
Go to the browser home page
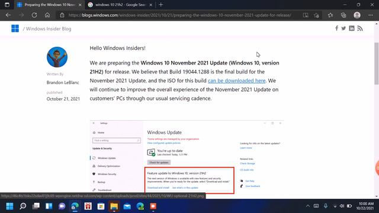coord(47,15)
